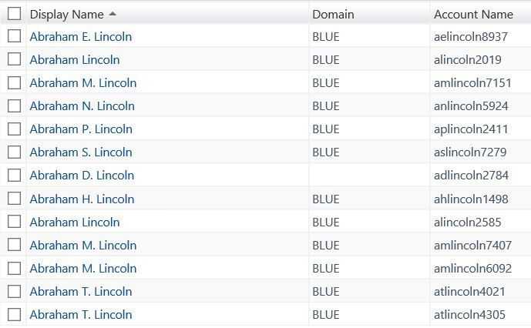Open Abraham M. Lincoln with account amlincoln7407

point(83,245)
